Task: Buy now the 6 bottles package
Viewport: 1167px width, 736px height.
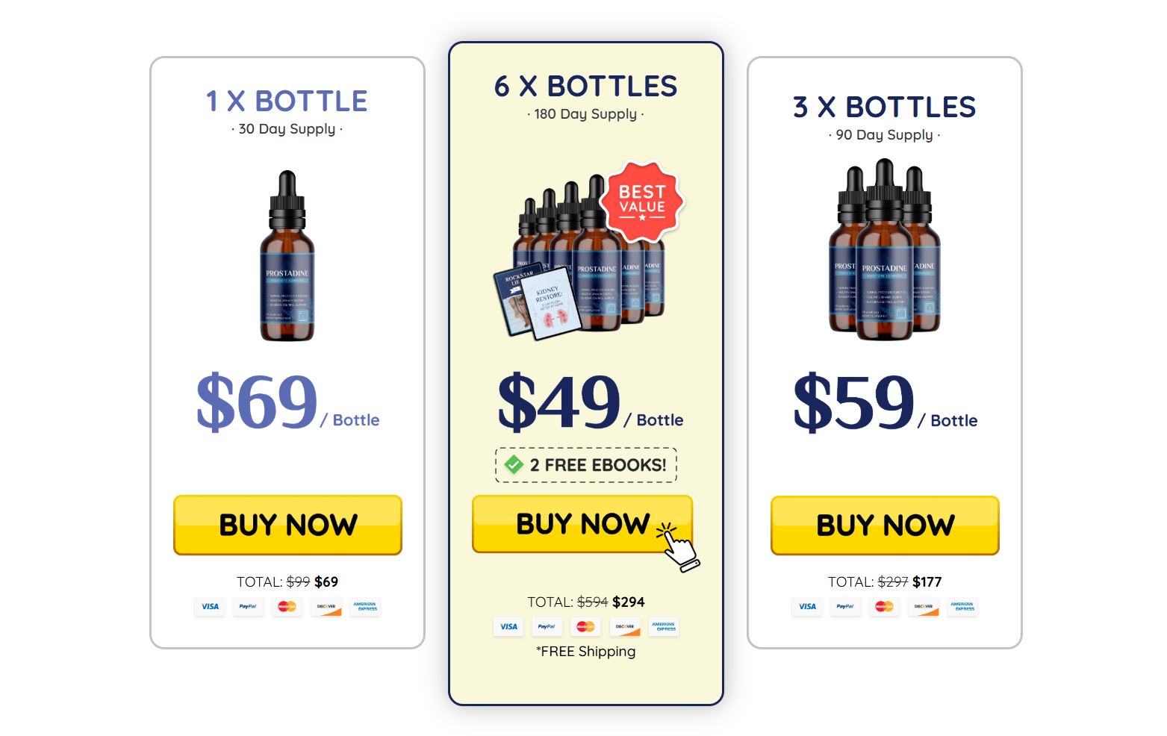Action: click(x=582, y=524)
